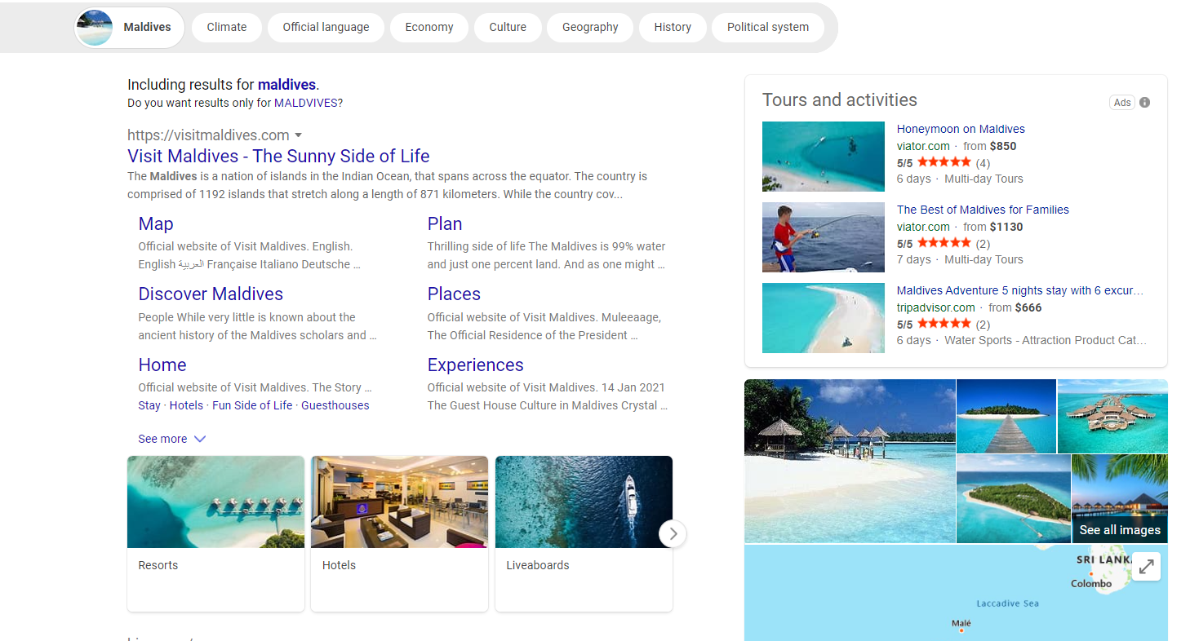
Task: Open Maldives Adventure 5 nights stay ad
Action: 1020,290
